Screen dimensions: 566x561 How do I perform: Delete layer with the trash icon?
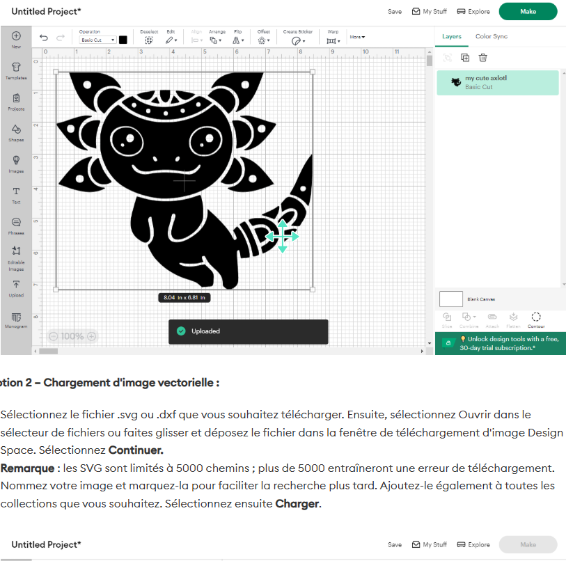pyautogui.click(x=483, y=58)
